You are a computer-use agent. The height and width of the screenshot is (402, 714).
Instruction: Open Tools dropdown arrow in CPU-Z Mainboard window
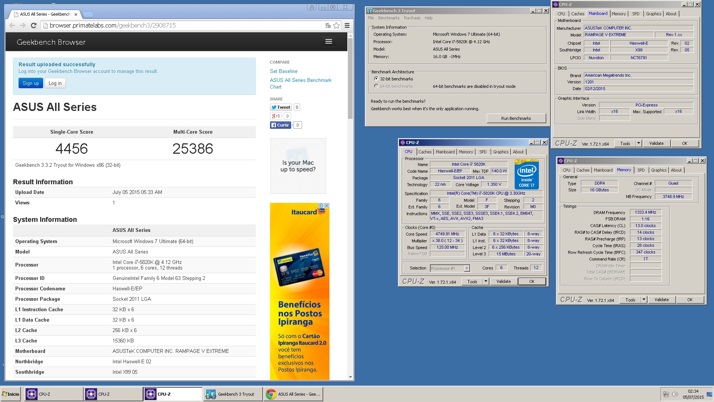639,143
